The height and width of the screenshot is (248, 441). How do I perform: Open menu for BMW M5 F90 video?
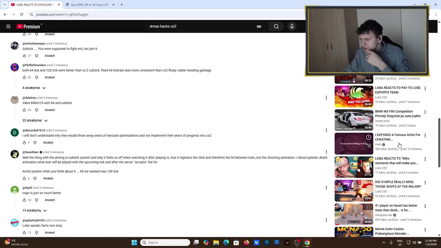tap(425, 112)
